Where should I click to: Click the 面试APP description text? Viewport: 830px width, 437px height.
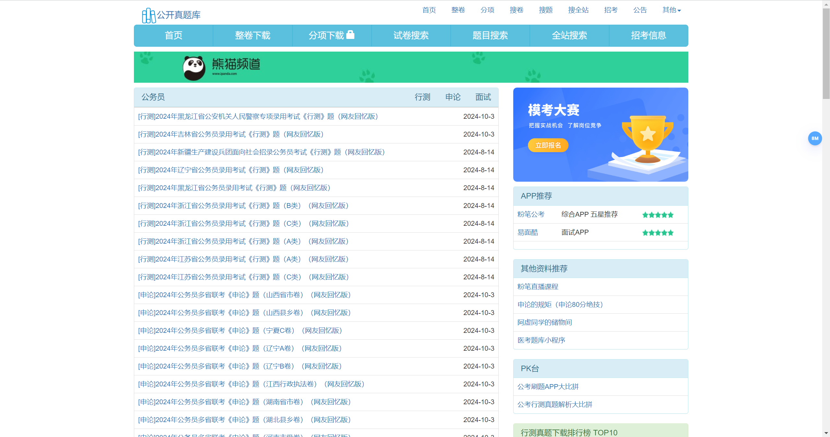point(575,232)
